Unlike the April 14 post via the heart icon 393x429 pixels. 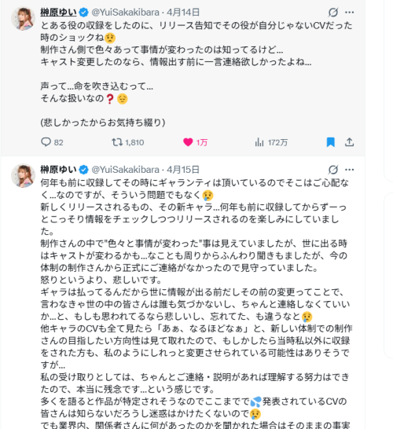pos(188,142)
